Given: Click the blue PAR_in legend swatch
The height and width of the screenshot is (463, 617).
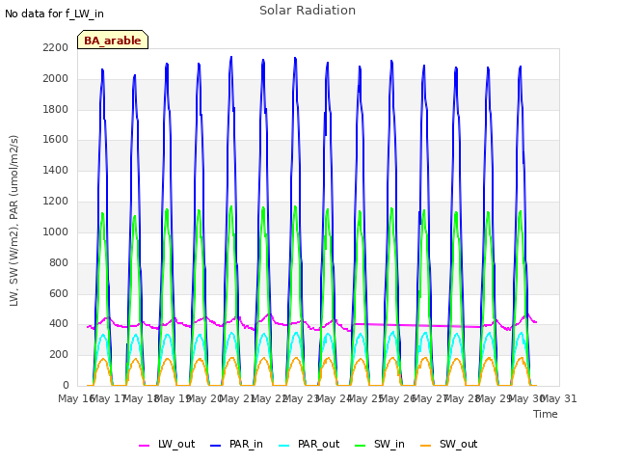Looking at the screenshot, I should click(216, 446).
